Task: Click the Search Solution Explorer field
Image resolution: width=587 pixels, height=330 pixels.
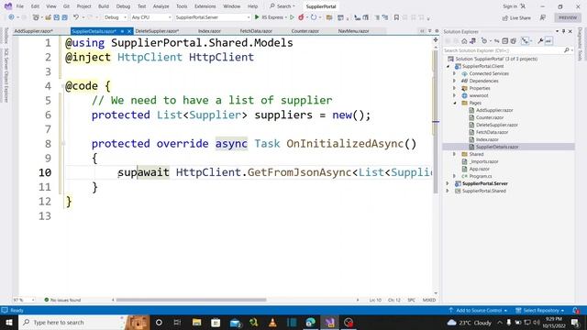Action: [508, 50]
